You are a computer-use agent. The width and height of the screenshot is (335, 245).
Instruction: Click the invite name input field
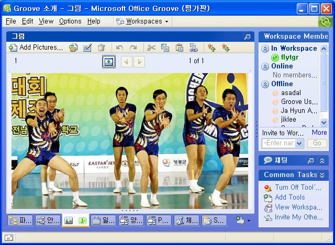tap(278, 143)
